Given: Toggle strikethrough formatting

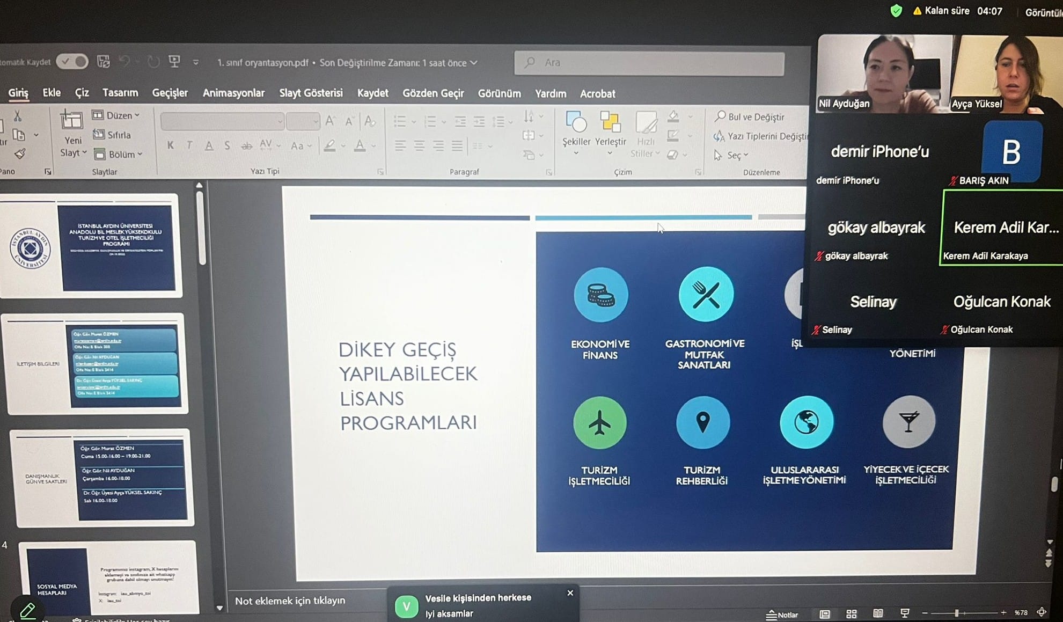Looking at the screenshot, I should [246, 146].
